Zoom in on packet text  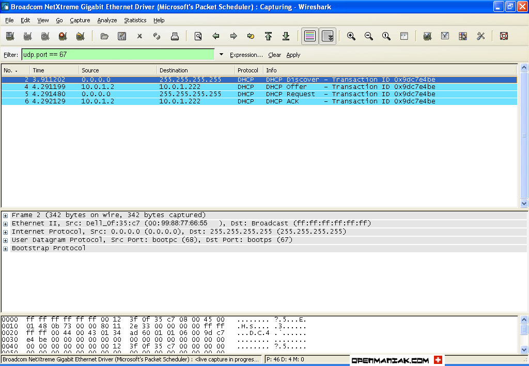click(351, 36)
